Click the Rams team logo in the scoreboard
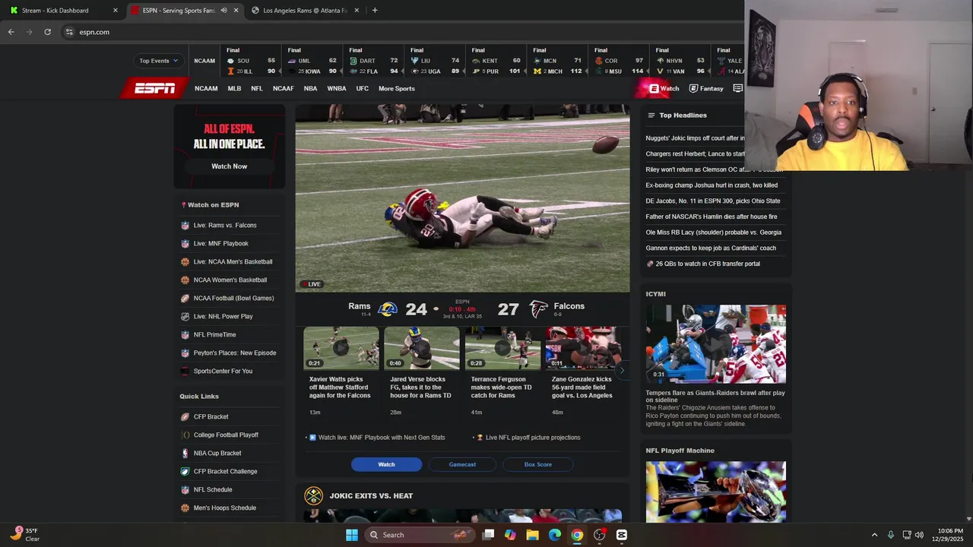Screen dimensions: 973x547 (x=388, y=309)
